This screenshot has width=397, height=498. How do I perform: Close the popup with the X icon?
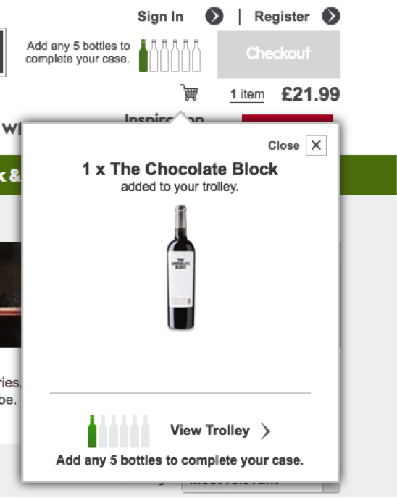316,145
